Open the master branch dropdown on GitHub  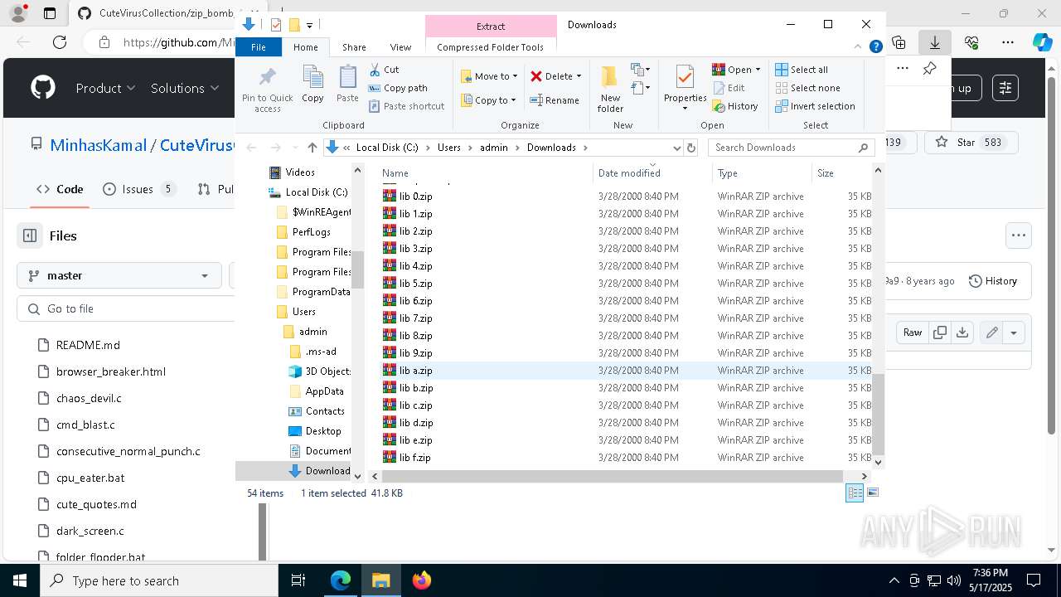pyautogui.click(x=119, y=275)
